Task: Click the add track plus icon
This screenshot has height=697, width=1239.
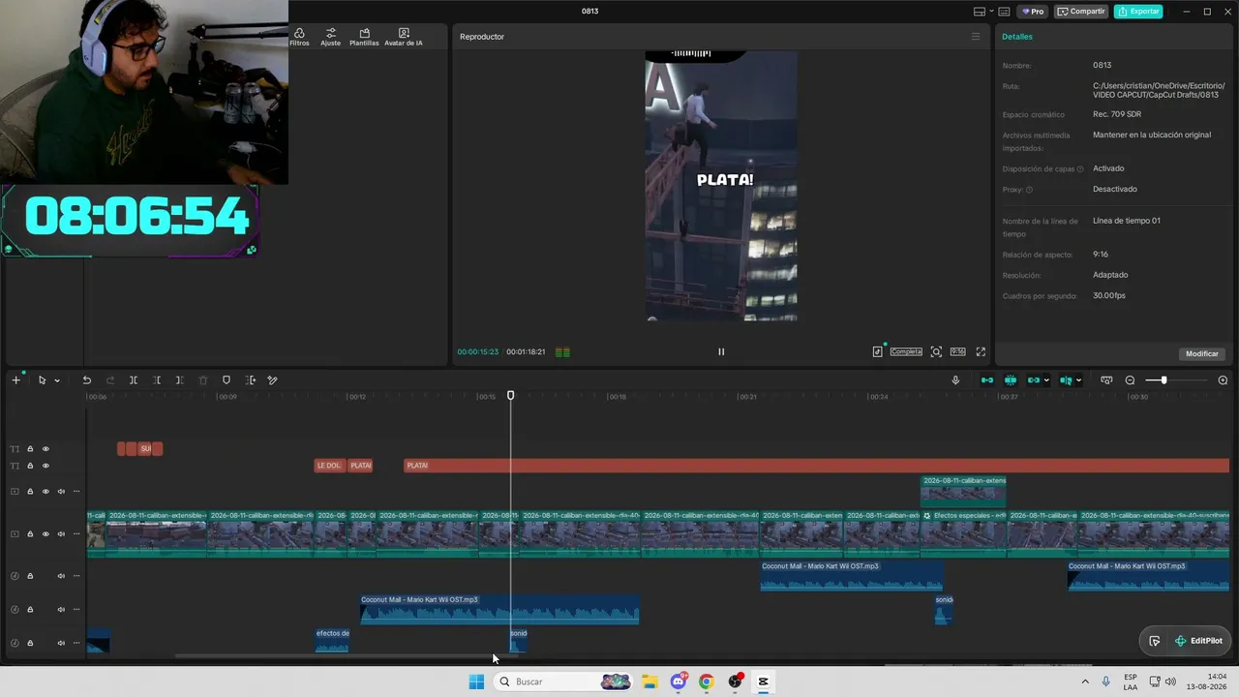Action: 15,380
